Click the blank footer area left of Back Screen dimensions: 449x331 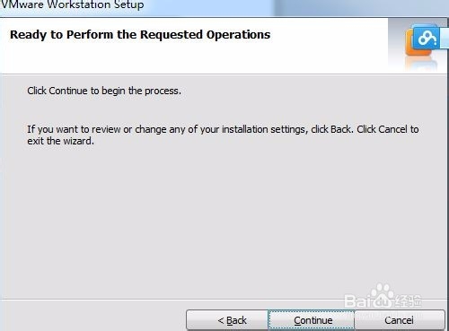[92, 317]
